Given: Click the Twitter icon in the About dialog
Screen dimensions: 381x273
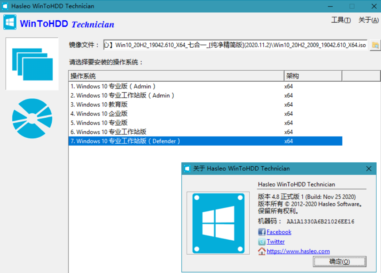Looking at the screenshot, I should click(262, 241).
